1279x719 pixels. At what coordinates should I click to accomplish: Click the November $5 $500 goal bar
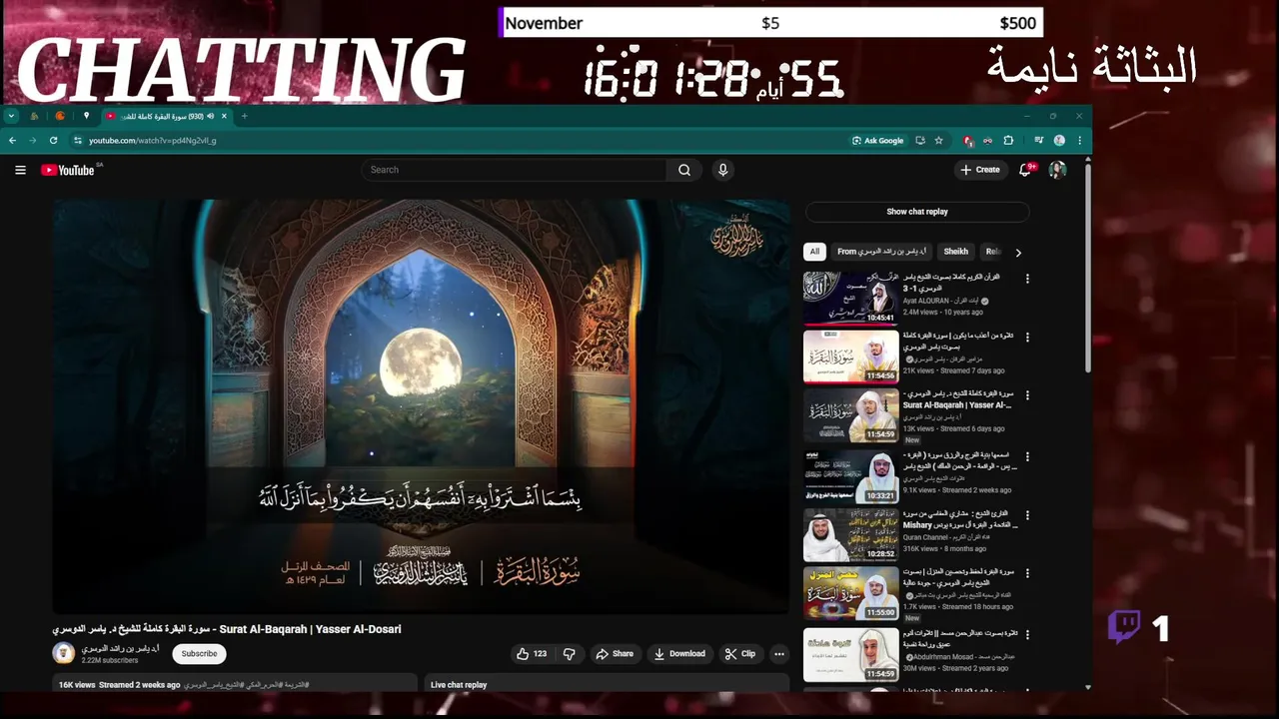tap(770, 23)
